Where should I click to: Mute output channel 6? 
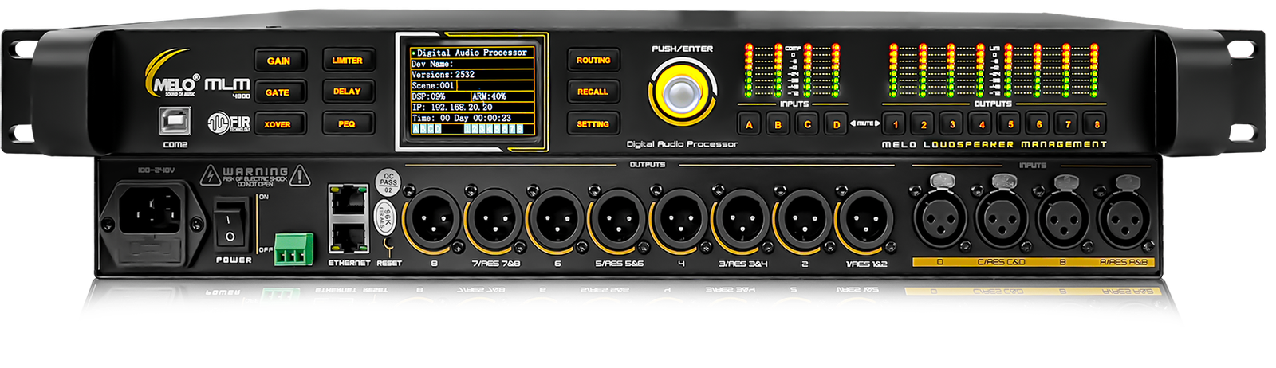(1039, 124)
